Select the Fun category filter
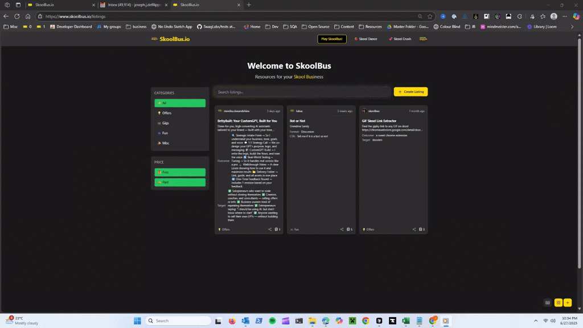583x328 pixels. tap(180, 133)
